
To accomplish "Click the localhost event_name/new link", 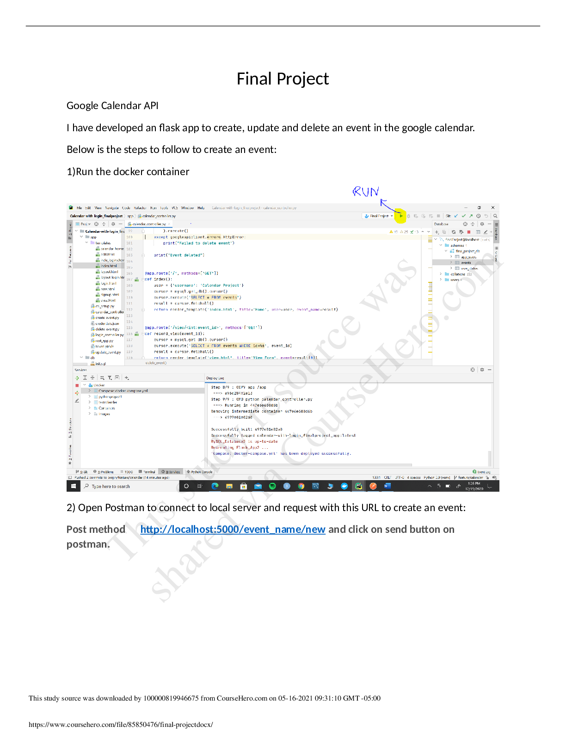I will coord(233,530).
